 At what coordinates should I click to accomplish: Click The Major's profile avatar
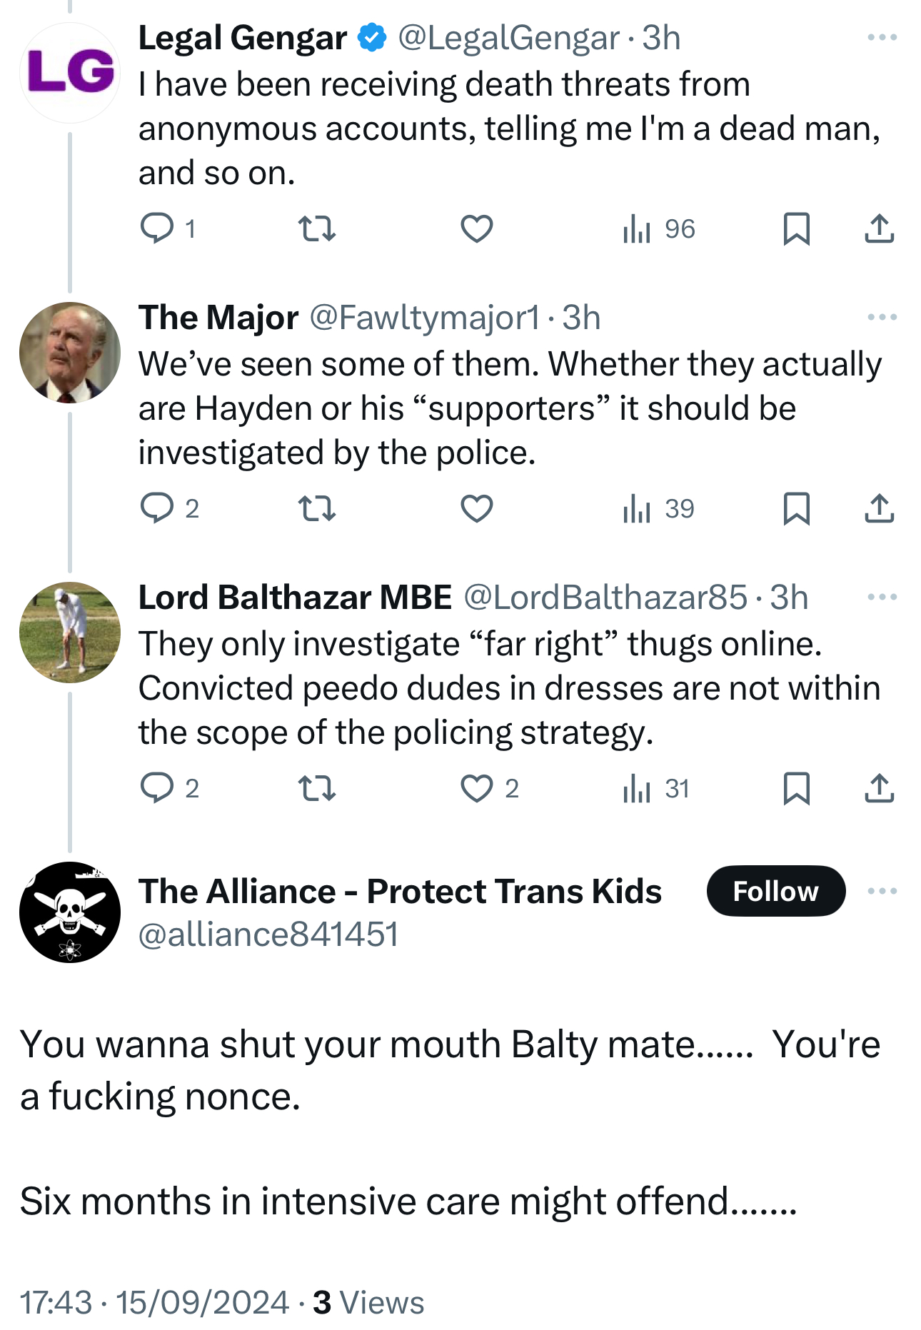coord(70,353)
